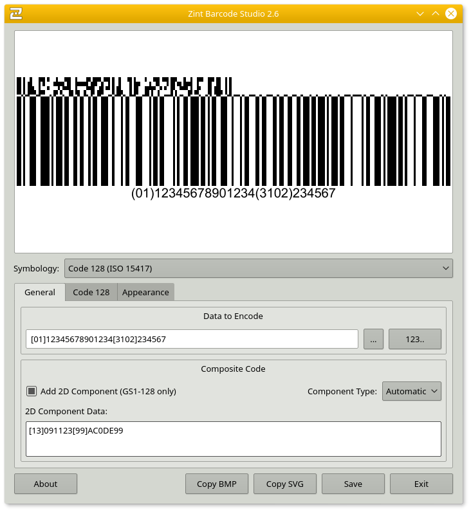The width and height of the screenshot is (471, 512).
Task: Copy barcode as BMP
Action: tap(217, 484)
